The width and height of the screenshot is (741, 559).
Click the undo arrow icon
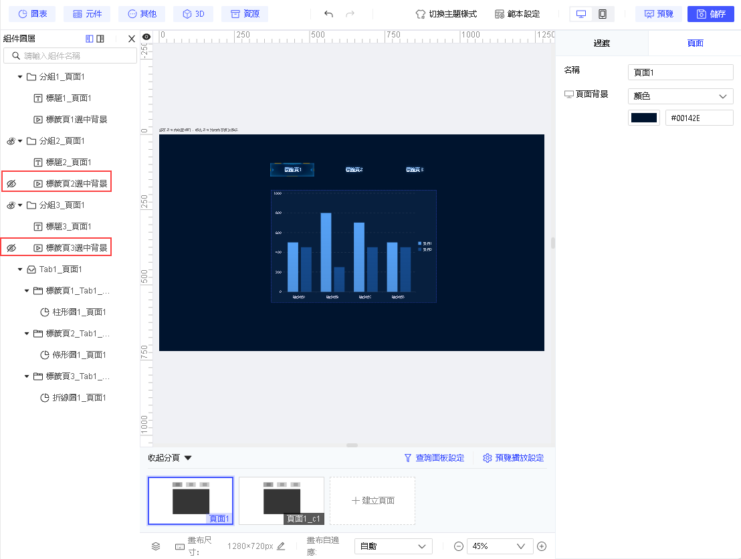coord(328,13)
